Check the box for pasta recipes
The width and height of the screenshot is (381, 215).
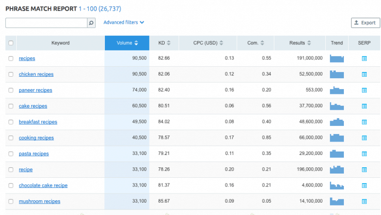point(11,154)
